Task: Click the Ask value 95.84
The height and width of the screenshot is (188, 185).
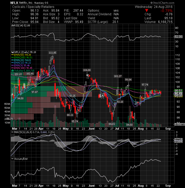Action: pyautogui.click(x=55, y=11)
